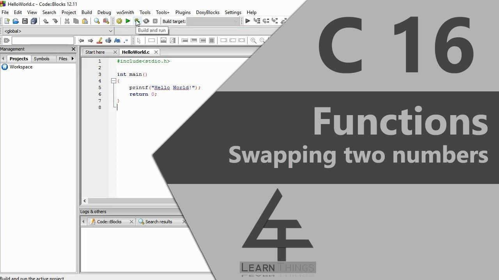Close the Management panel

[73, 49]
